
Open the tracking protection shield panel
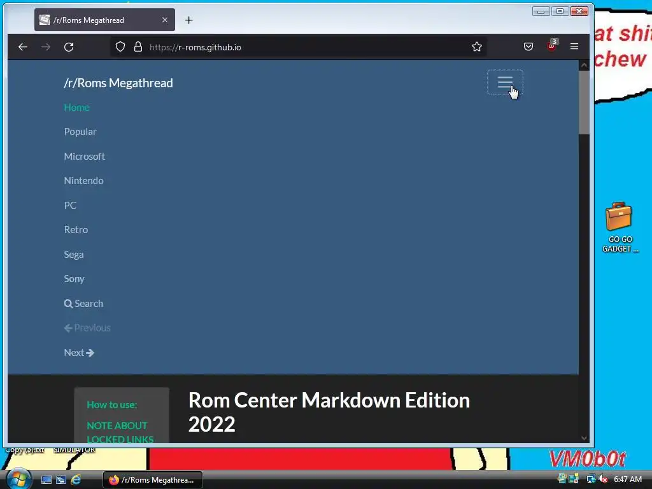tap(120, 47)
